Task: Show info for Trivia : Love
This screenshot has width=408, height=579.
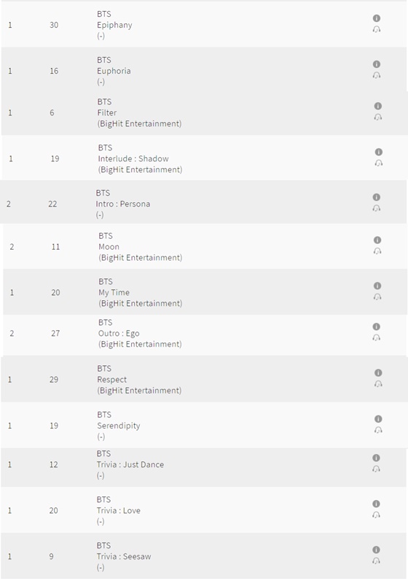Action: (376, 504)
